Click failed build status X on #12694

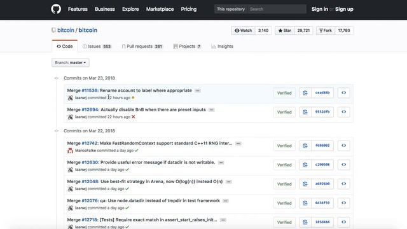point(133,117)
